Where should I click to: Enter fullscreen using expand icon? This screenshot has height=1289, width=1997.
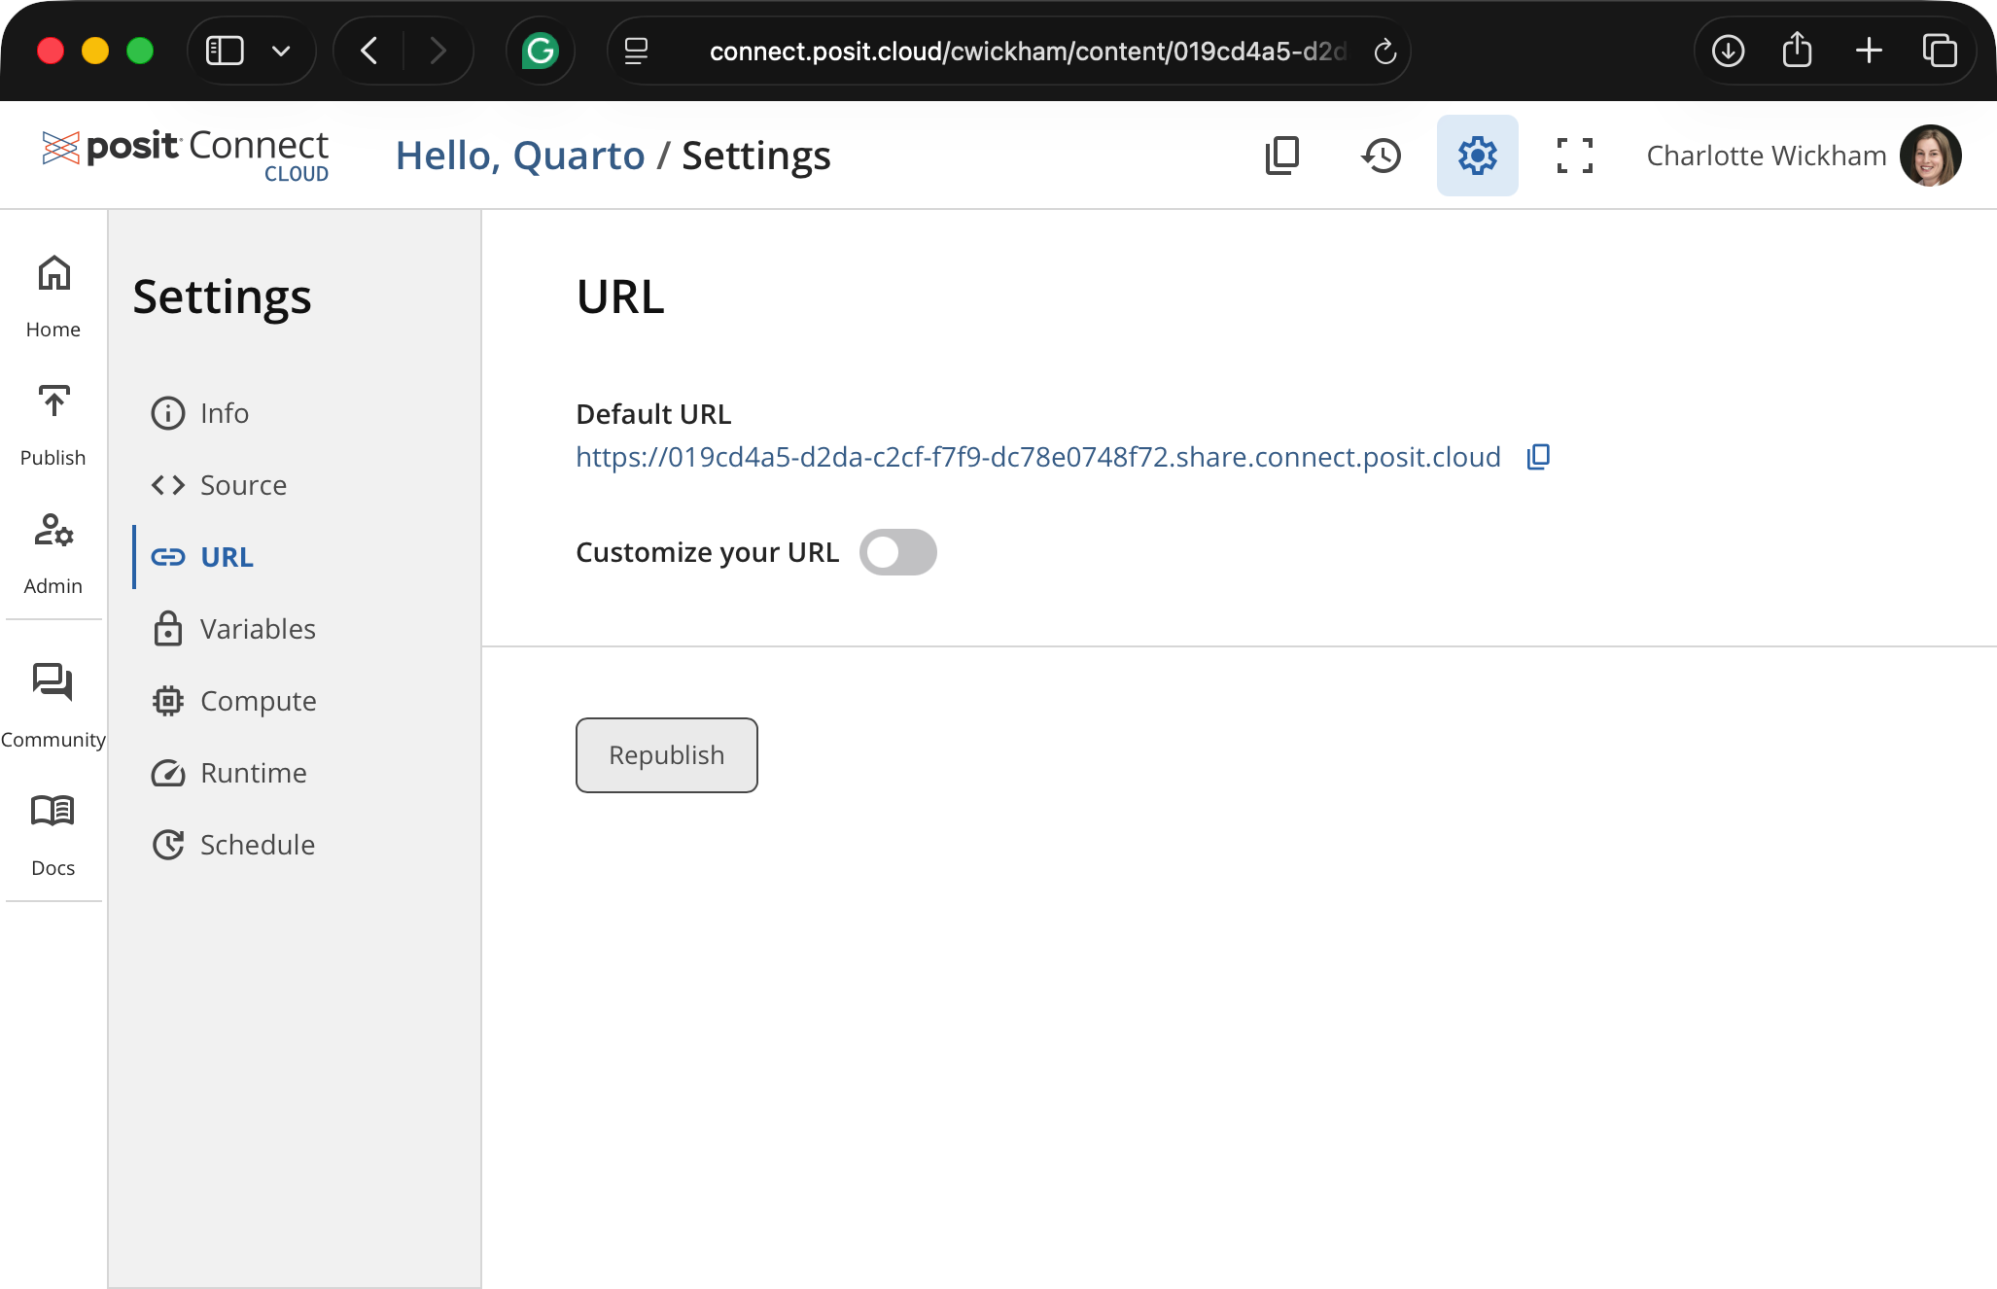pos(1574,155)
